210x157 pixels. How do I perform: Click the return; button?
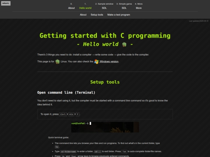coord(6,3)
